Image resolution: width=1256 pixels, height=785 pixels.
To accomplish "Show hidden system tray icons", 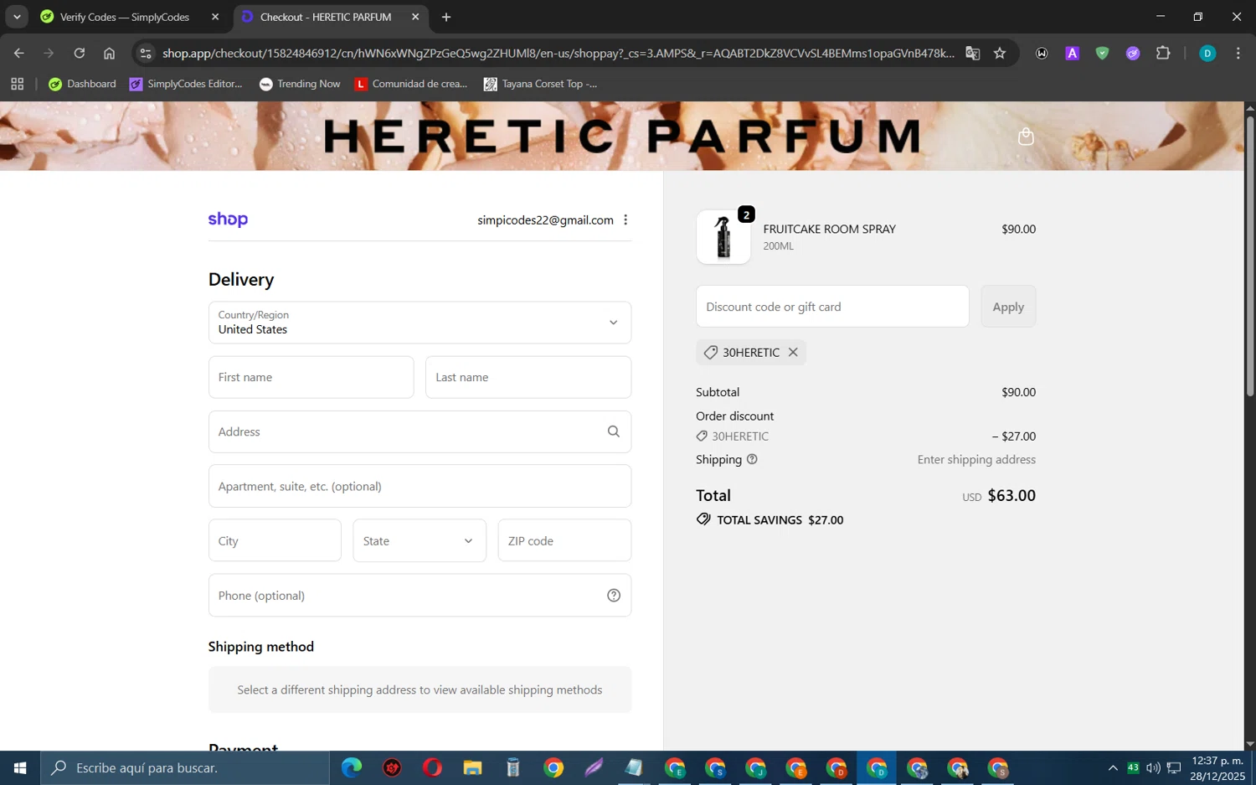I will tap(1113, 767).
